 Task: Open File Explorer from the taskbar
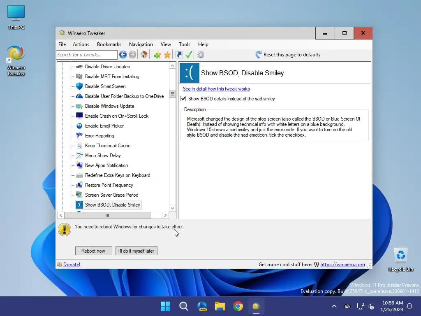click(x=220, y=306)
